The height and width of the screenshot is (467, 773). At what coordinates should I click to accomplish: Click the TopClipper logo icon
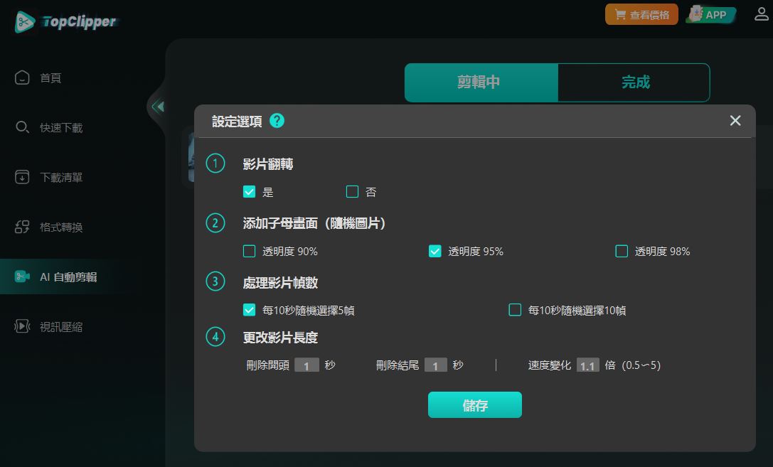pos(25,22)
